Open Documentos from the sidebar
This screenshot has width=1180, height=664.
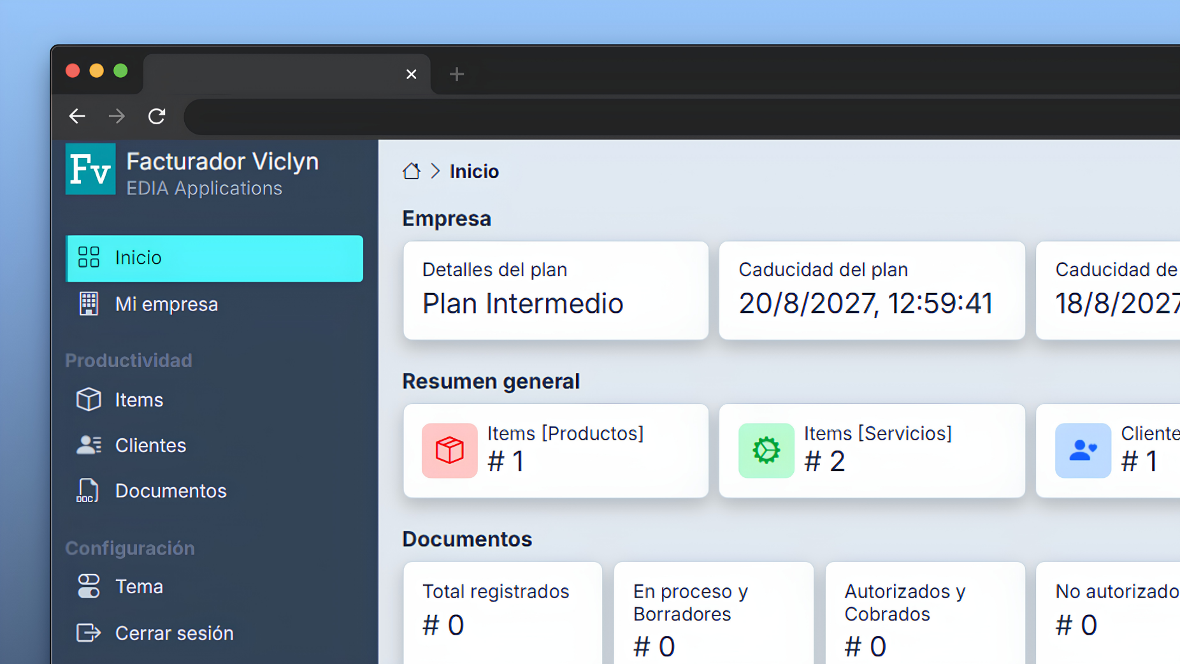pos(215,491)
